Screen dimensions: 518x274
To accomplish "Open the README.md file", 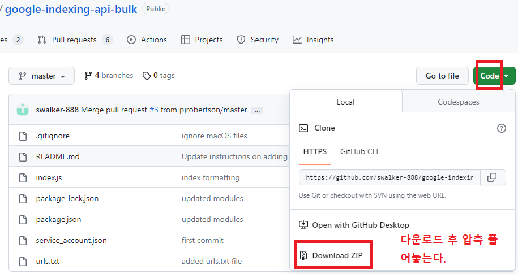I will tap(58, 156).
